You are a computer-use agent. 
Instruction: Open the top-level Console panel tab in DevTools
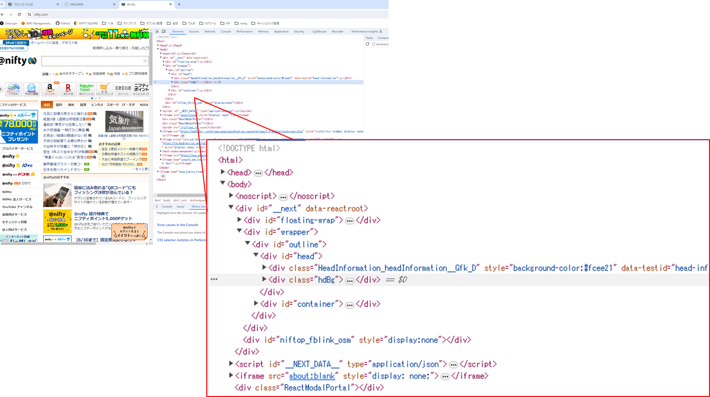pyautogui.click(x=226, y=31)
